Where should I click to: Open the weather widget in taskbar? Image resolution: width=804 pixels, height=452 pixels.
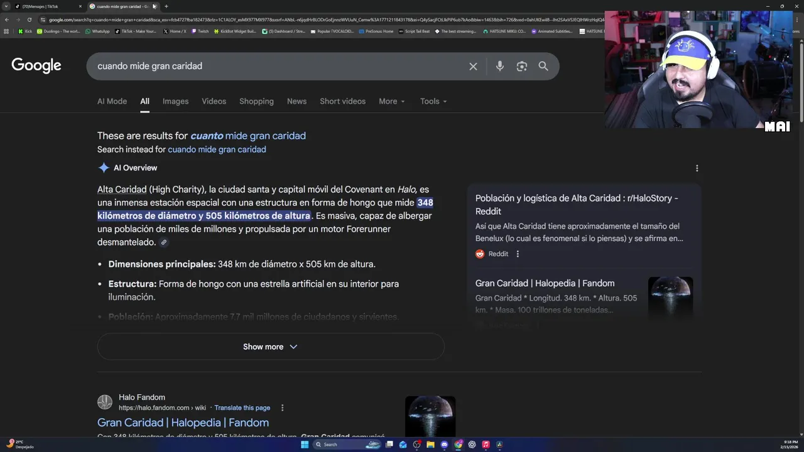[x=20, y=444]
